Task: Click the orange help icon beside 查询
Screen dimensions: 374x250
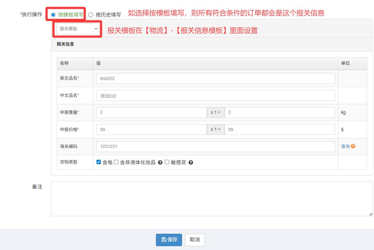Action: [353, 146]
